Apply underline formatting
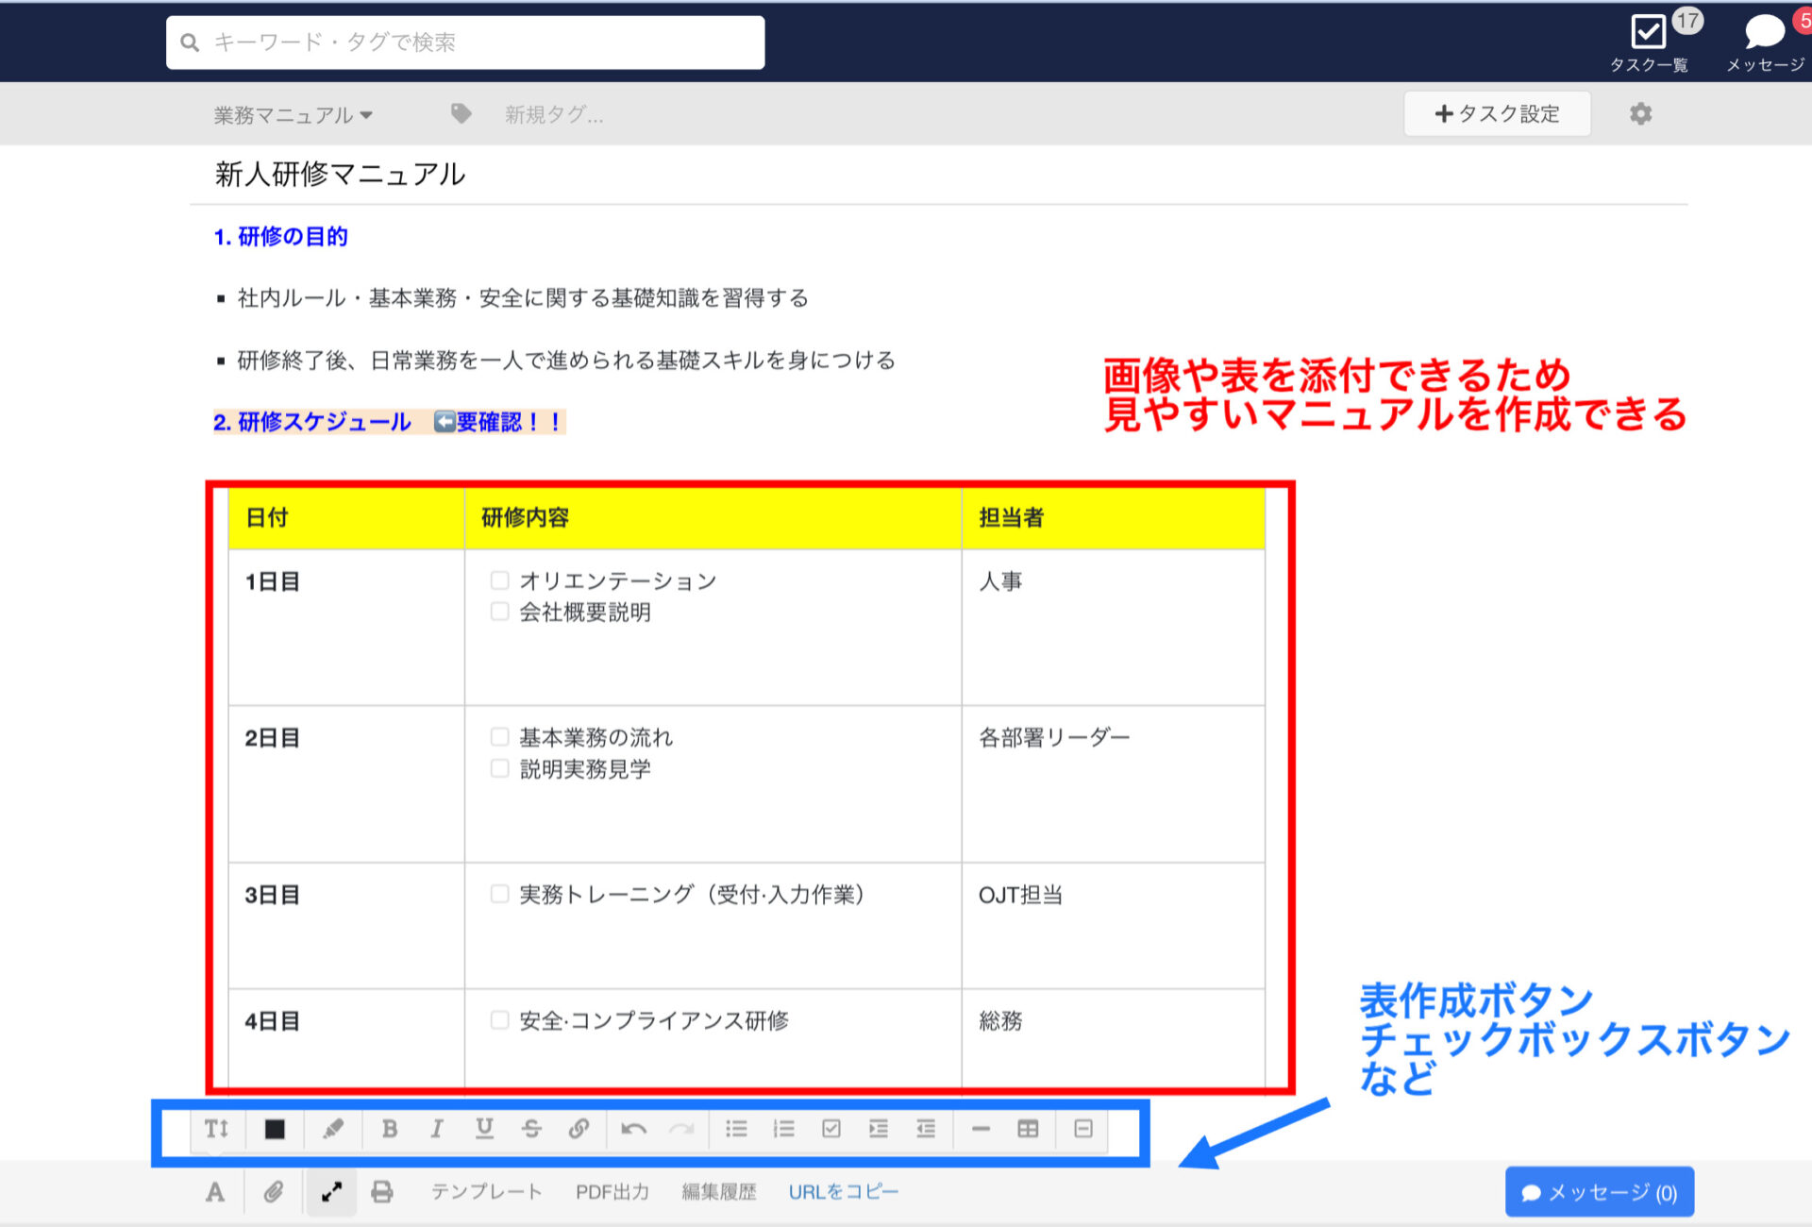This screenshot has width=1812, height=1227. click(483, 1129)
